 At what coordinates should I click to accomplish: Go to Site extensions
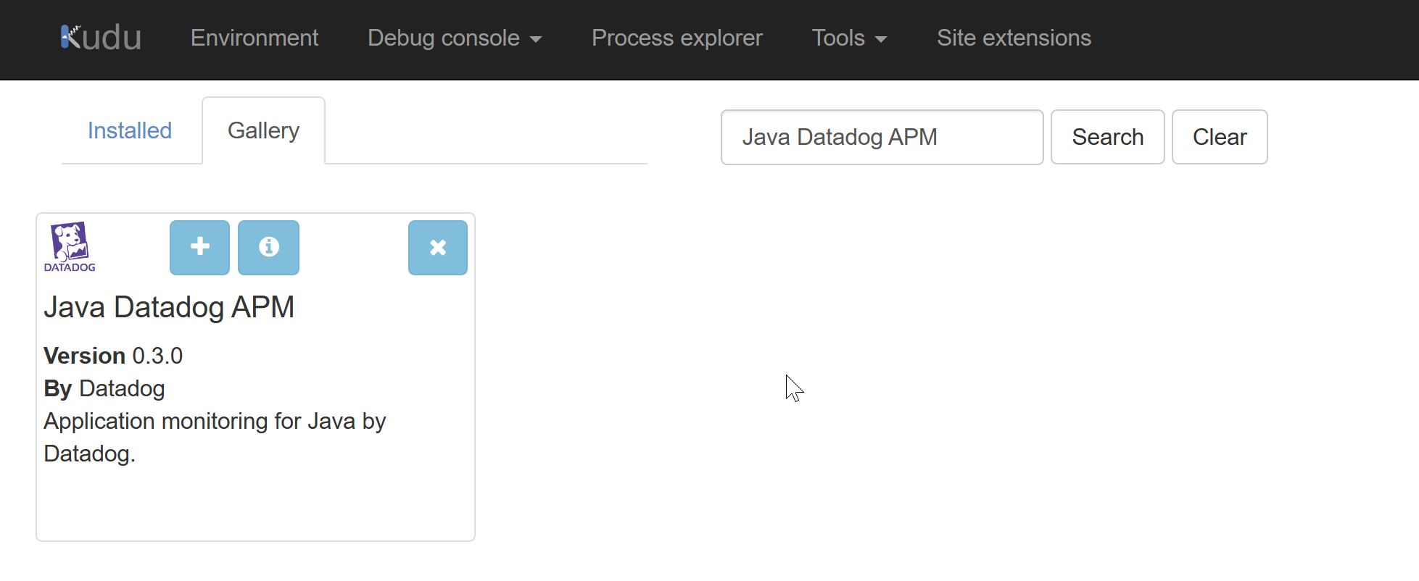pyautogui.click(x=1014, y=38)
